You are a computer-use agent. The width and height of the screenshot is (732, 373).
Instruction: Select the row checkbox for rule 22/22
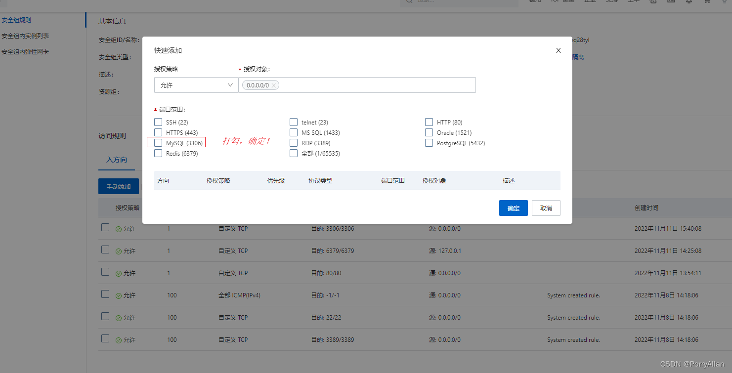tap(105, 316)
